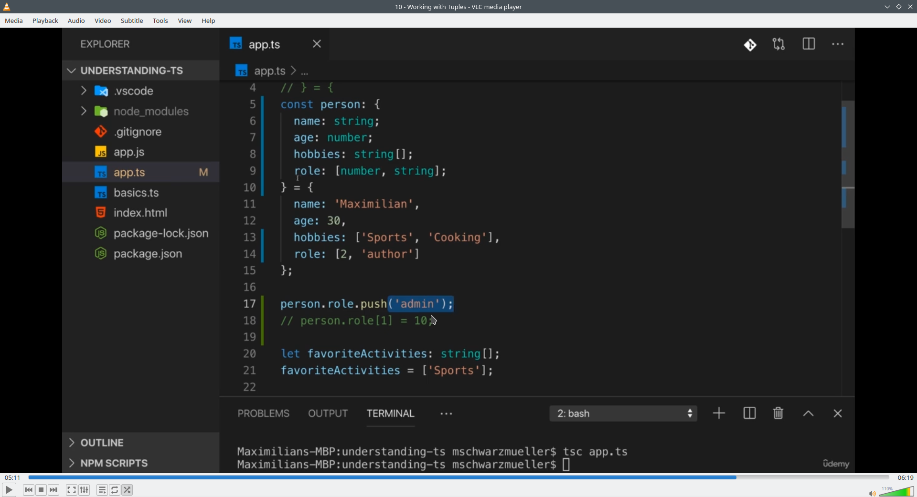Adjust the VLC volume slider

click(x=896, y=491)
